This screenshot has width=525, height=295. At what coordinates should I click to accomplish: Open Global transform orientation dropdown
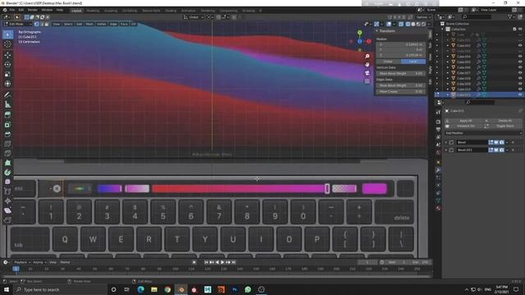(x=194, y=17)
